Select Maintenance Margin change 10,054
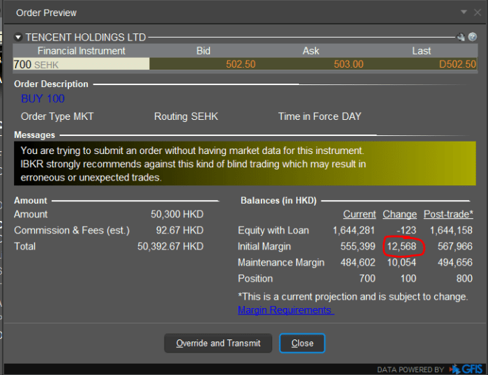Image resolution: width=488 pixels, height=375 pixels. (402, 263)
